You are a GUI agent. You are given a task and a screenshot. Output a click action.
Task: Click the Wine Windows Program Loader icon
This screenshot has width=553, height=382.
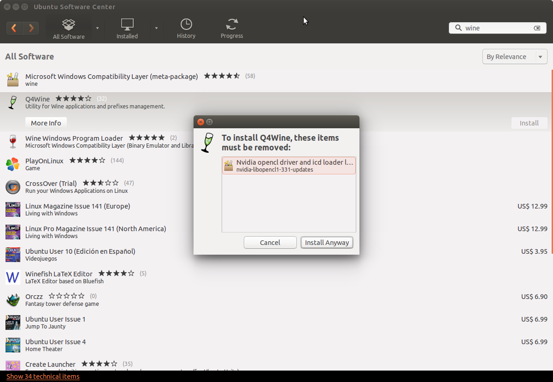coord(12,142)
